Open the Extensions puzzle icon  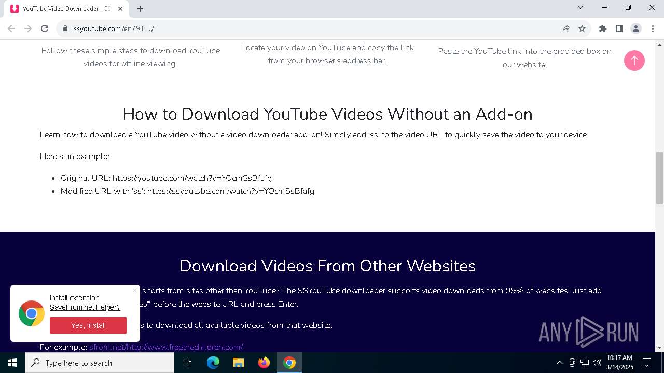[x=603, y=28]
